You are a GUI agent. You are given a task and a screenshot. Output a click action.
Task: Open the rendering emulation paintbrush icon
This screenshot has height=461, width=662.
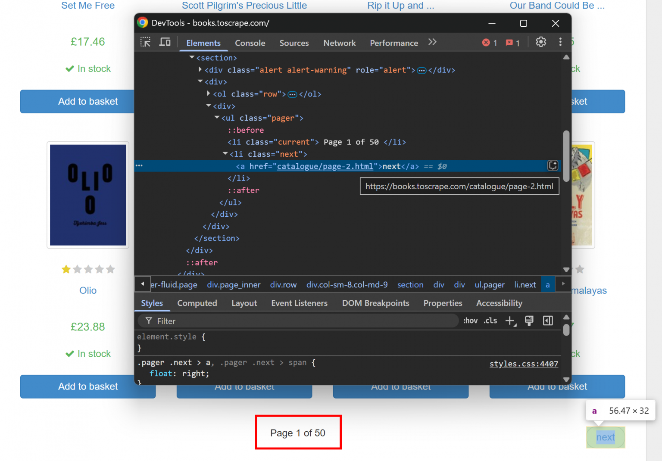[x=529, y=321]
